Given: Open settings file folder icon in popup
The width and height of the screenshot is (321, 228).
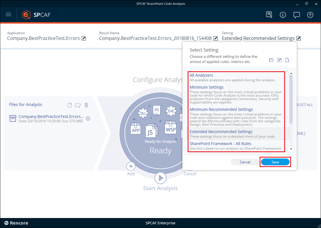Looking at the screenshot, I should [271, 60].
